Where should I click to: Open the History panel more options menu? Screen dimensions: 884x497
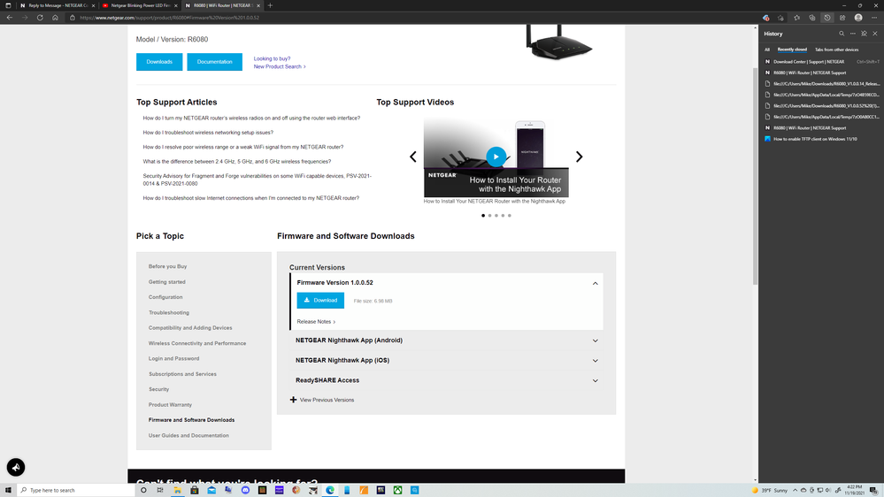click(x=853, y=34)
